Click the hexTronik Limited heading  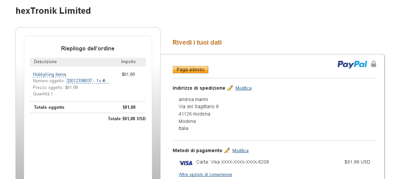pos(53,11)
